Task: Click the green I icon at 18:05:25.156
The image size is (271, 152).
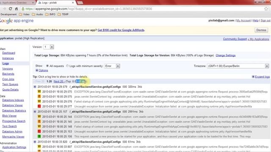Action: [39, 136]
